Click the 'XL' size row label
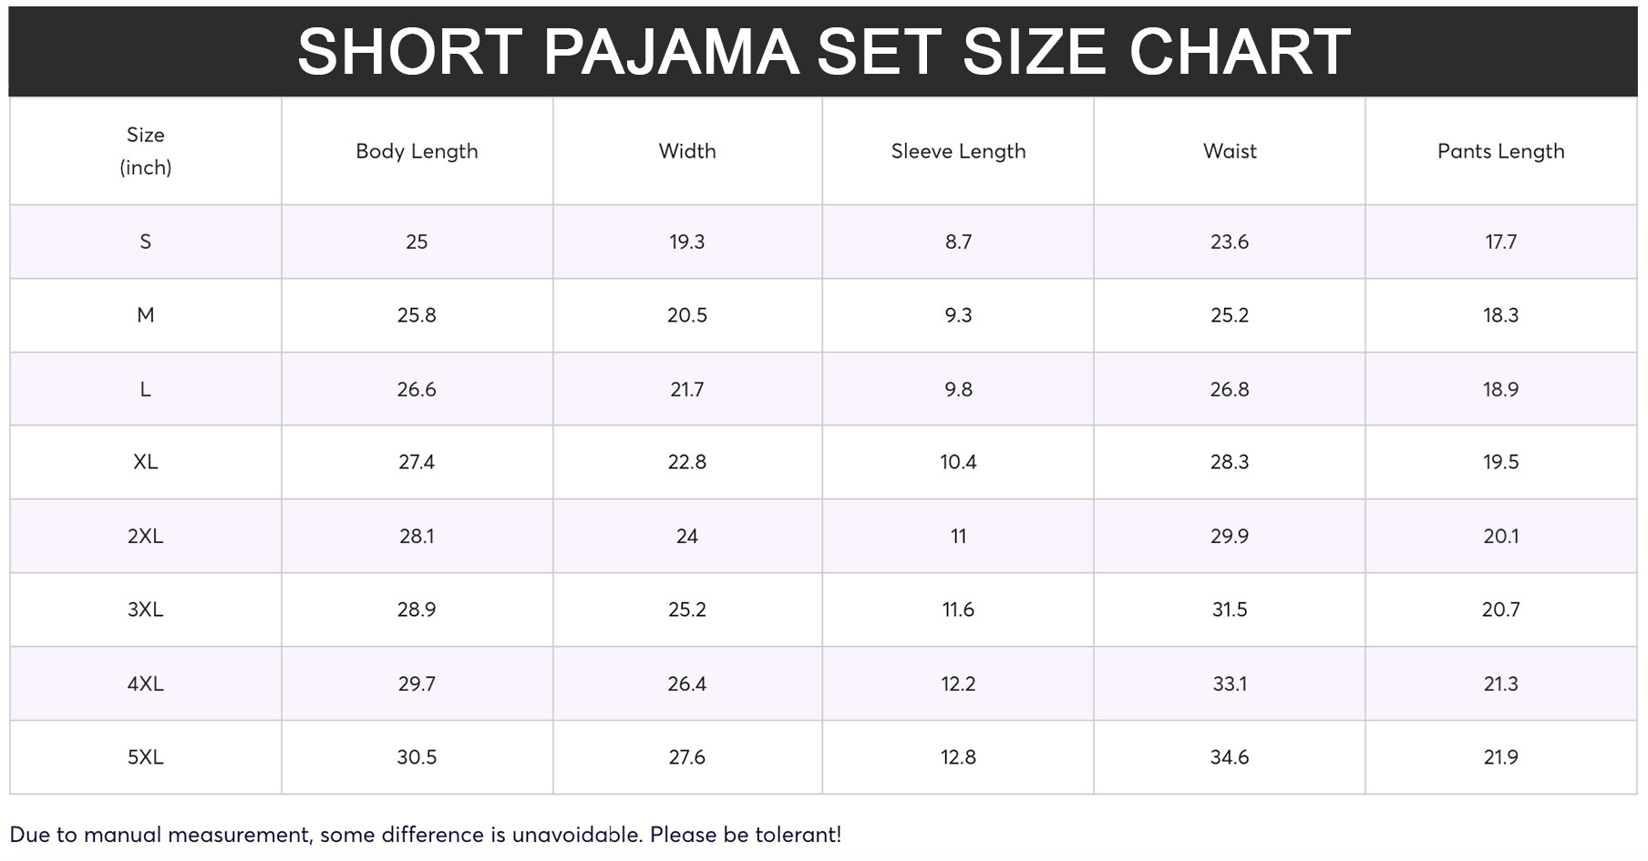 (146, 462)
